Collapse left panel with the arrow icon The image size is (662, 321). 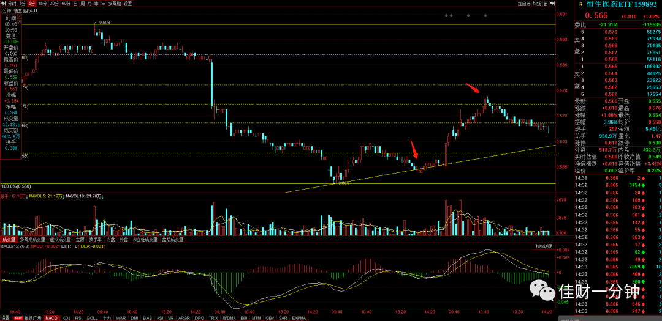point(4,4)
